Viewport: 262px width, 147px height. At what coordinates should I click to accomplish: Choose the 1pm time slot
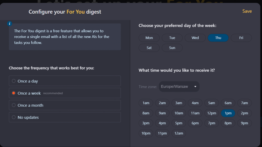tap(228, 113)
